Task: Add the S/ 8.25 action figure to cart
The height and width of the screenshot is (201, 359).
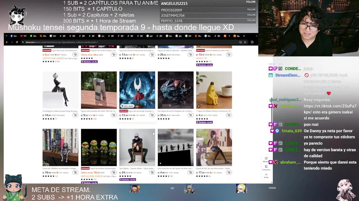Action: pos(75,55)
